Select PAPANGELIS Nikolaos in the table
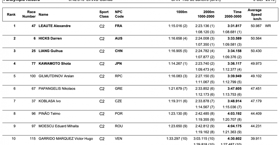Screen dimensions: 280x145 point(57,89)
